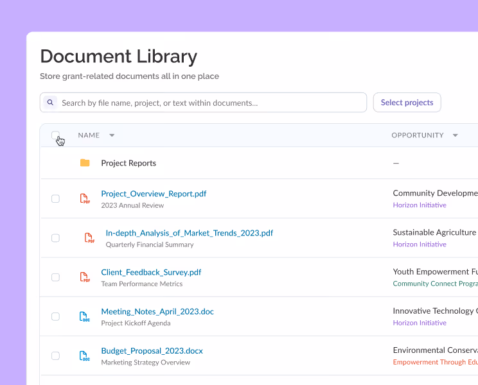Check the Budget_Proposal_2023.docx row checkbox
The width and height of the screenshot is (478, 385).
(x=55, y=355)
